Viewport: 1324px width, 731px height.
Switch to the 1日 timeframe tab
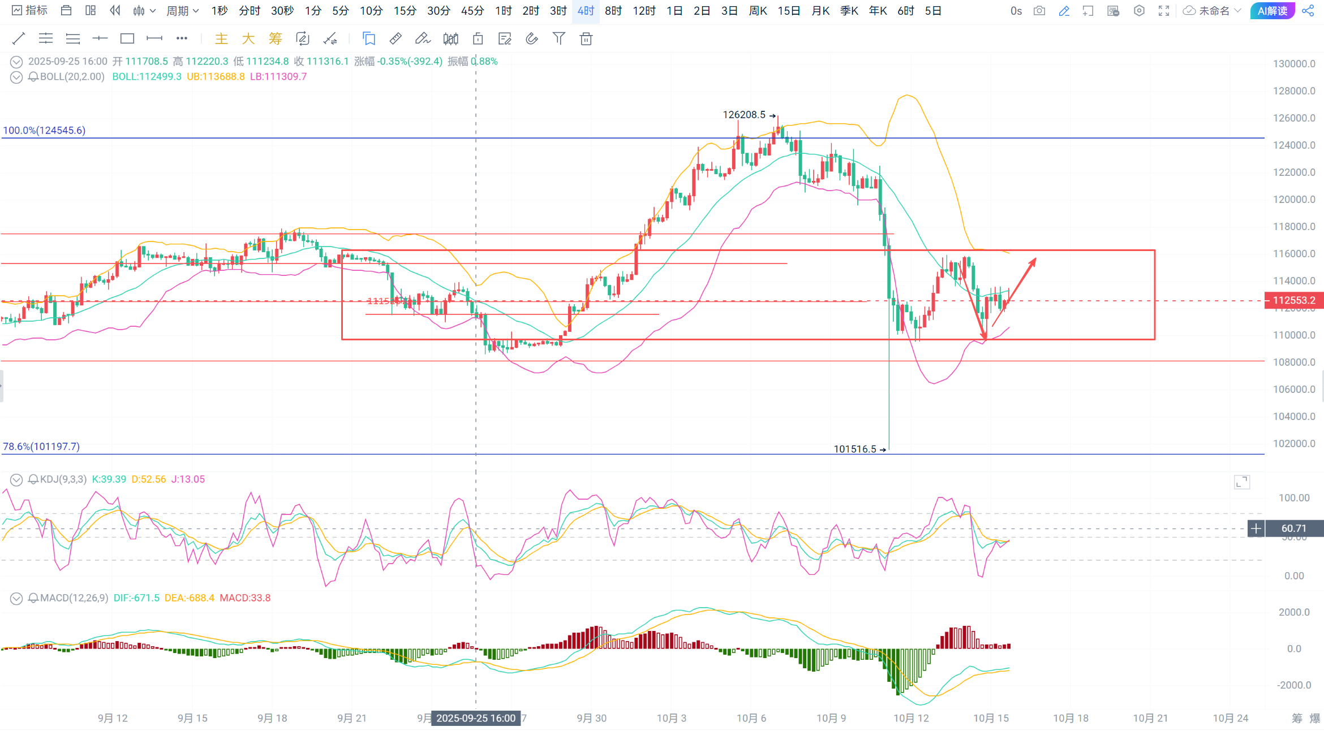[674, 11]
